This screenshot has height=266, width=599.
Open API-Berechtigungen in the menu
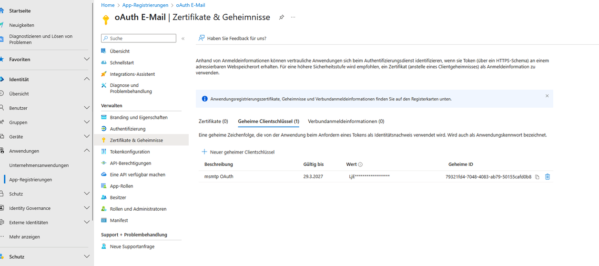click(130, 163)
